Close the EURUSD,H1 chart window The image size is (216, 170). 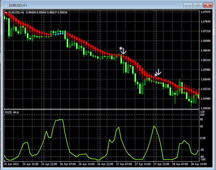tap(208, 5)
